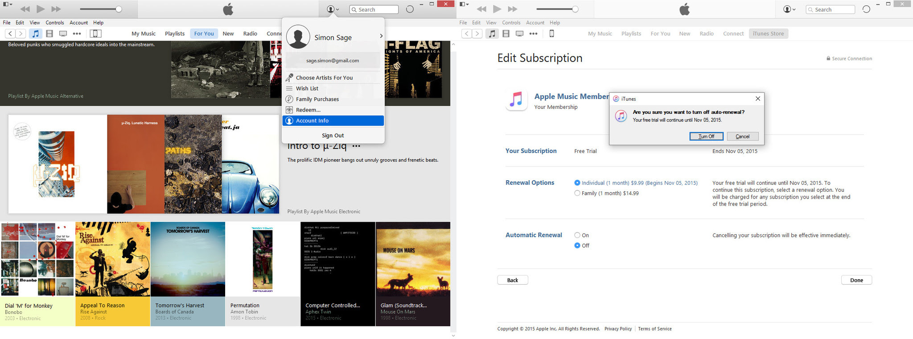Go forward with left window arrow
Screen dimensions: 913x339
(21, 33)
